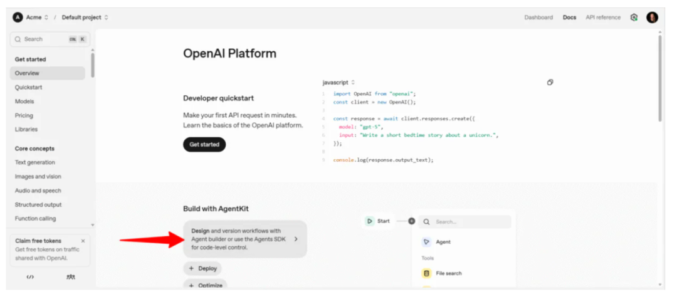This screenshot has width=677, height=299.
Task: Expand the Deploy section
Action: (x=202, y=268)
